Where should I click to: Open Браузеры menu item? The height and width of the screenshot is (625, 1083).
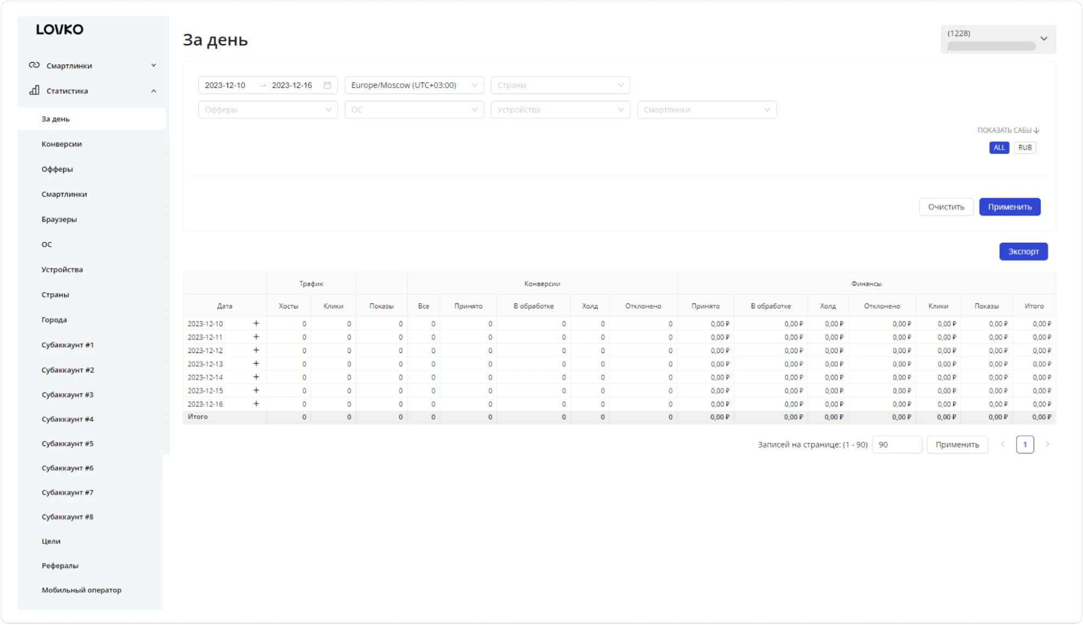click(59, 219)
